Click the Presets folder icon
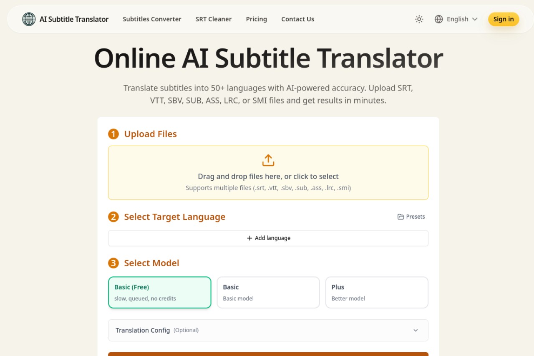 401,217
